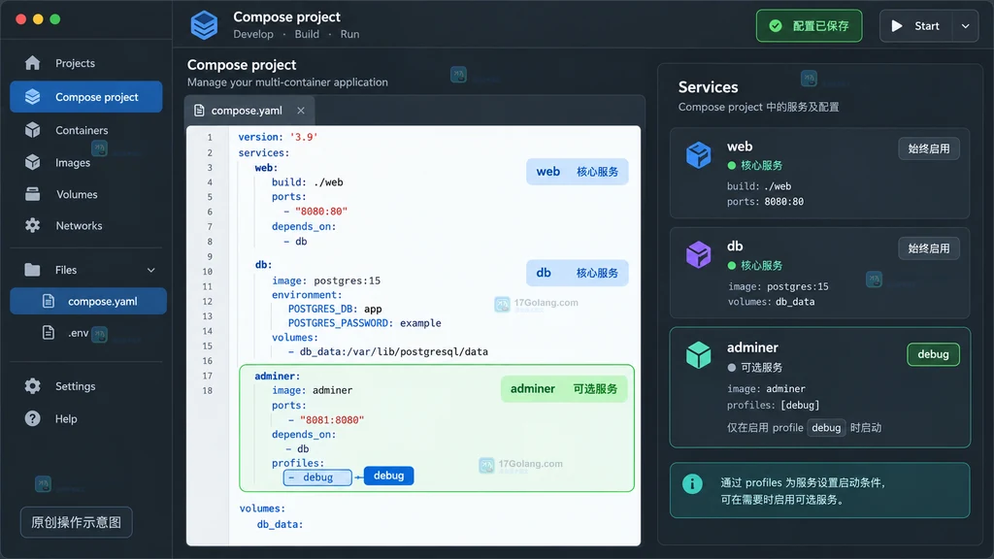Click the Images cube icon
The image size is (994, 559).
pyautogui.click(x=32, y=162)
